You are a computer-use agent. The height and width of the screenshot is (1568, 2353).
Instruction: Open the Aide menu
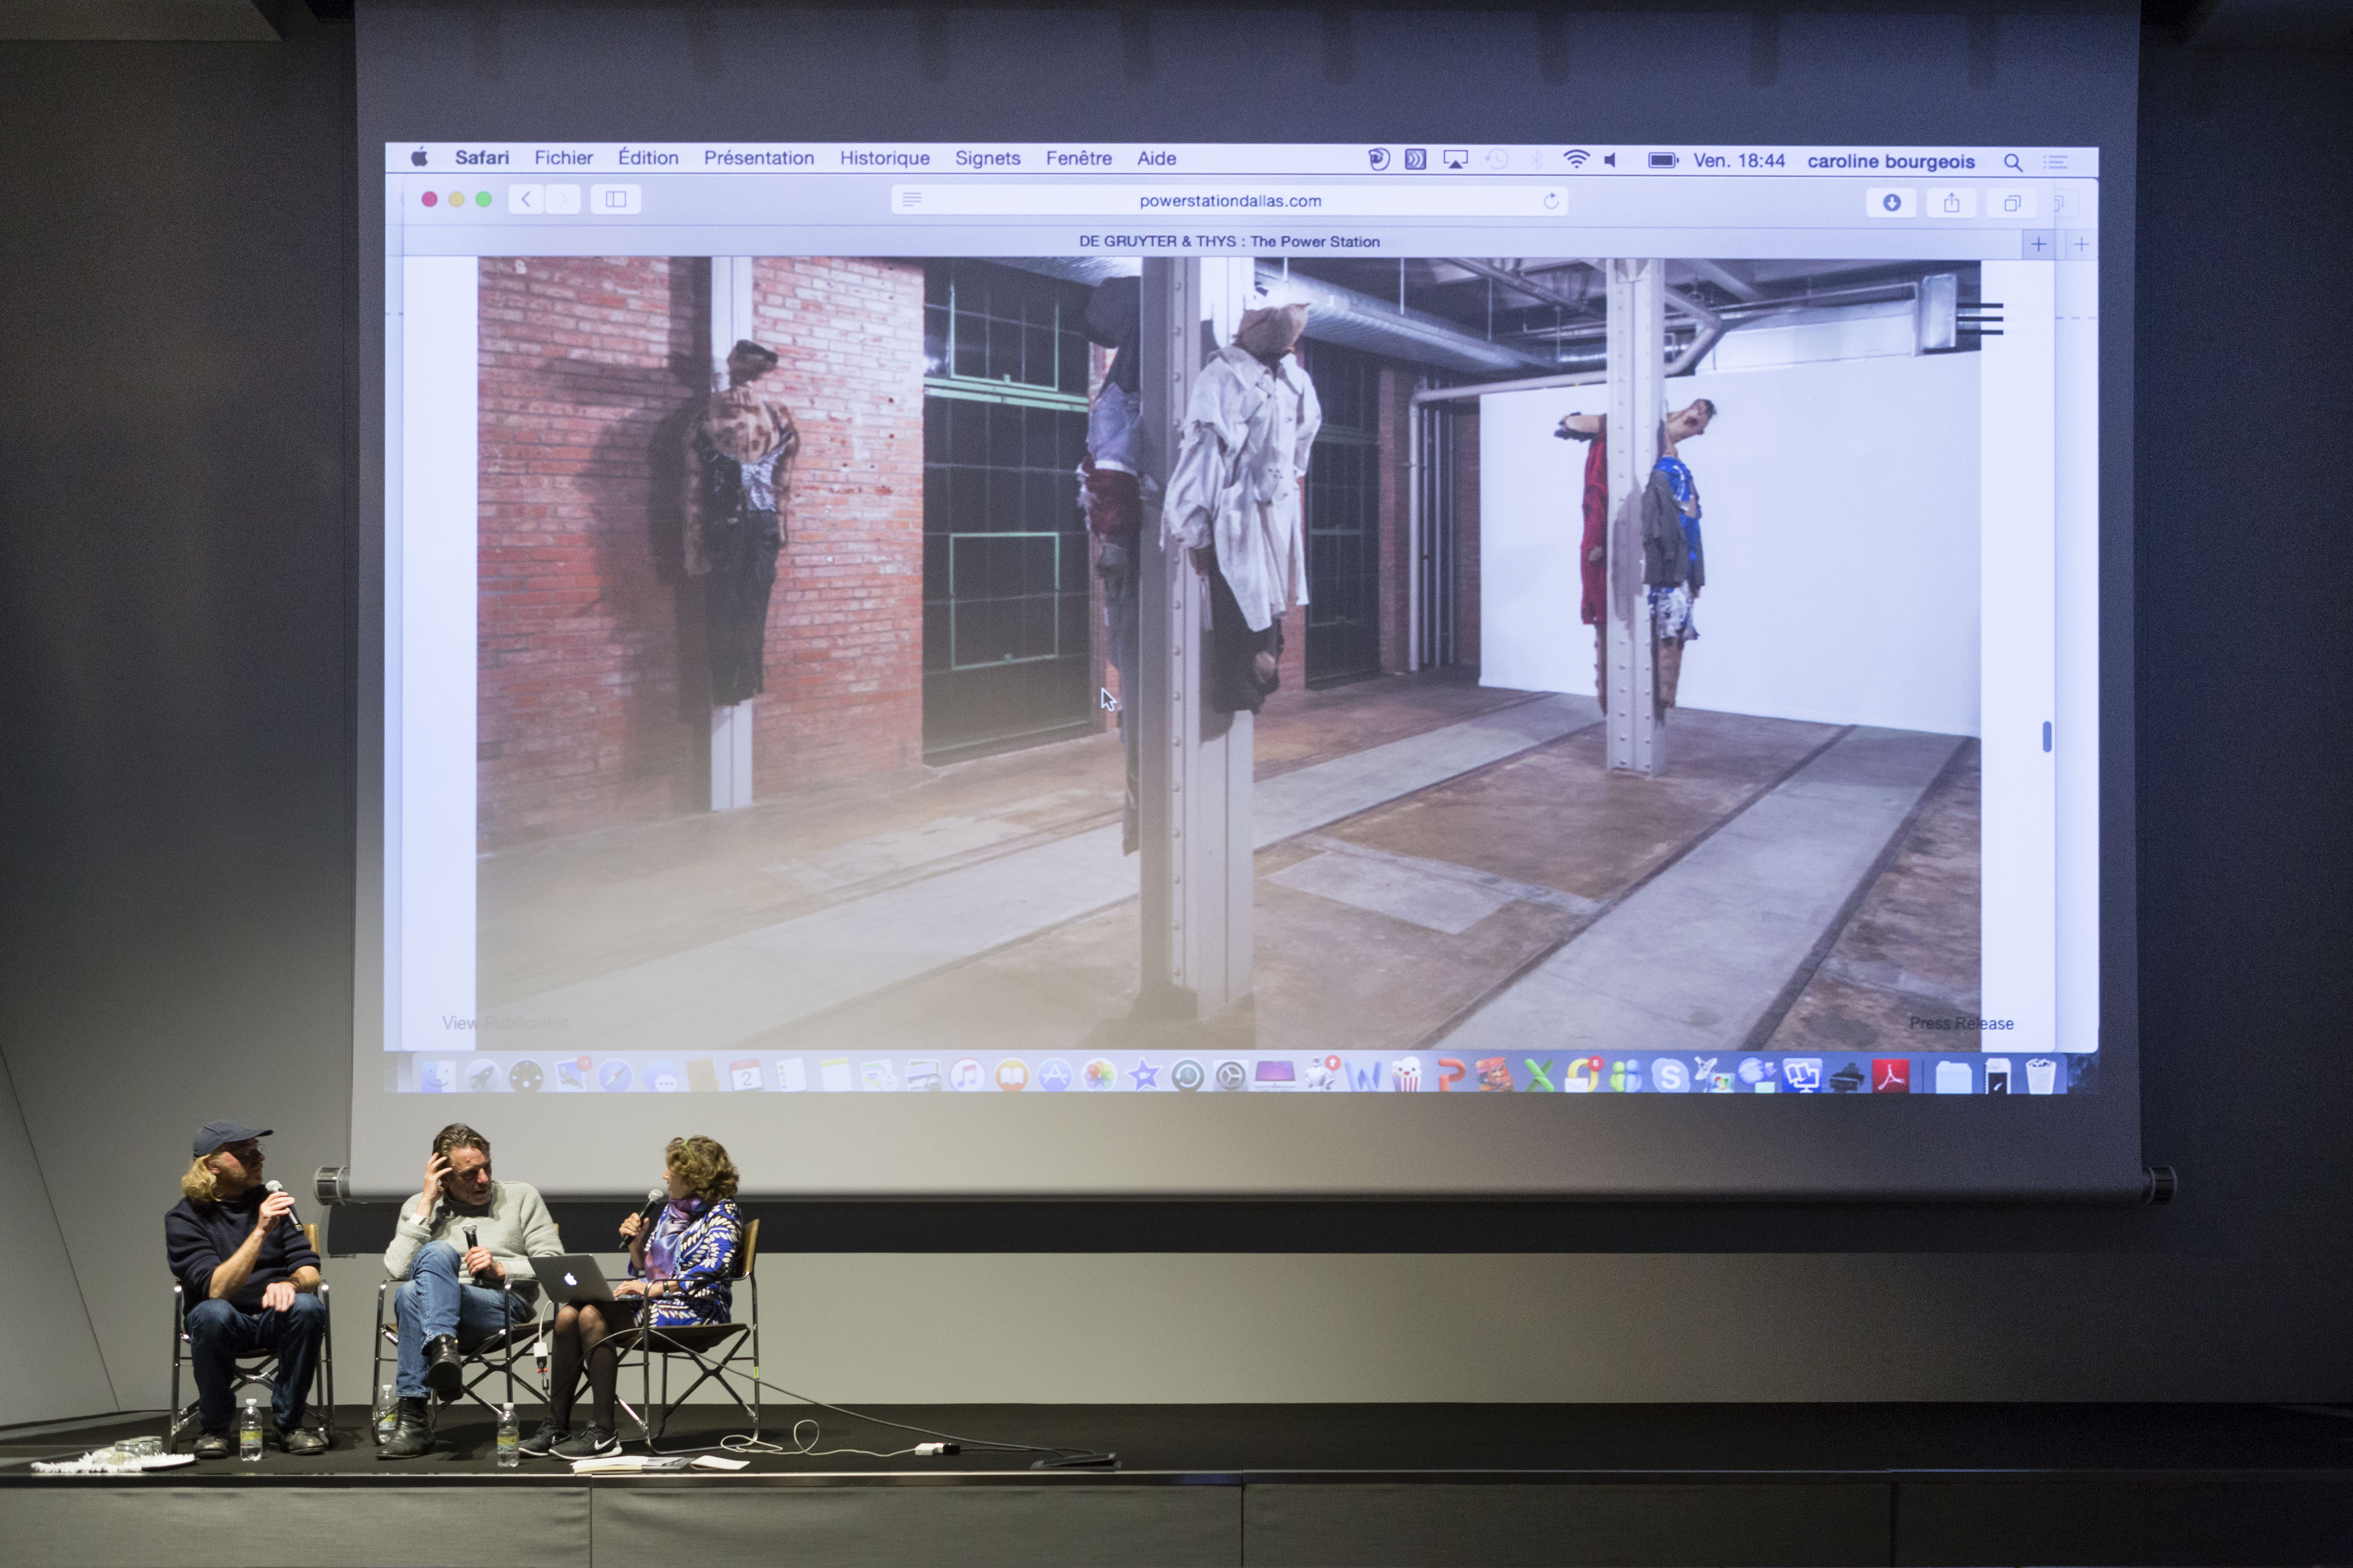[x=1156, y=158]
